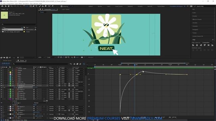Screen dimensions: 216x121
Task: Click the Home icon in the toolbar
Action: pos(2,6)
